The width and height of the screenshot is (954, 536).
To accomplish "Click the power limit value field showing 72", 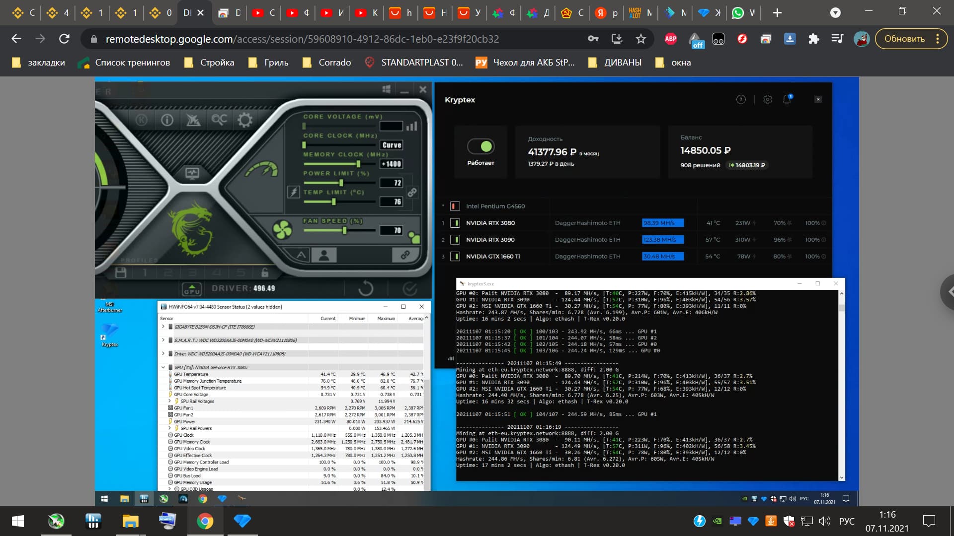I will 392,183.
